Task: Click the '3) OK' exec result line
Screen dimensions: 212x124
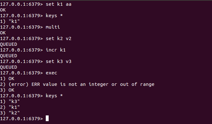Action: point(7,90)
